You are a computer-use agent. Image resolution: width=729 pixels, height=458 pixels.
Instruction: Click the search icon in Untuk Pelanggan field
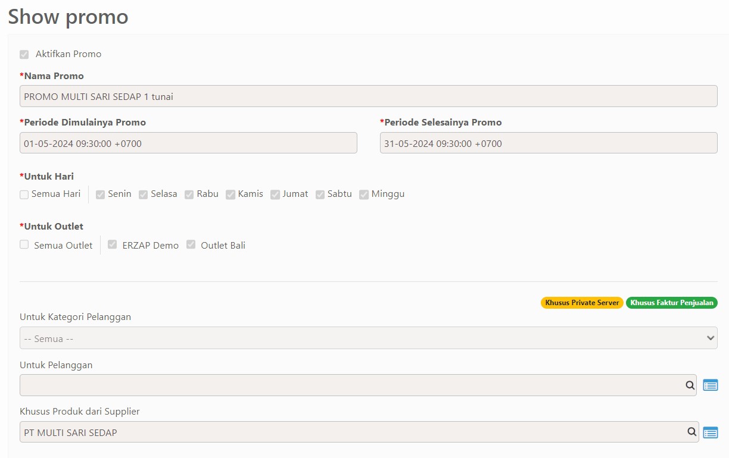(x=690, y=385)
